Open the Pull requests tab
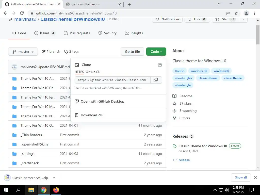Image resolution: width=260 pixels, height=195 pixels. point(77,33)
